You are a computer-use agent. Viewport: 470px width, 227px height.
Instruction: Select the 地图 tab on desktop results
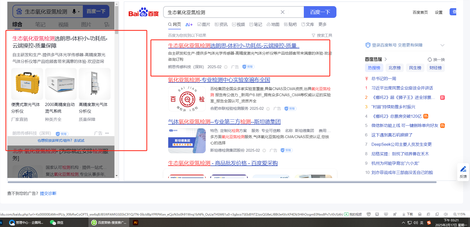273,24
